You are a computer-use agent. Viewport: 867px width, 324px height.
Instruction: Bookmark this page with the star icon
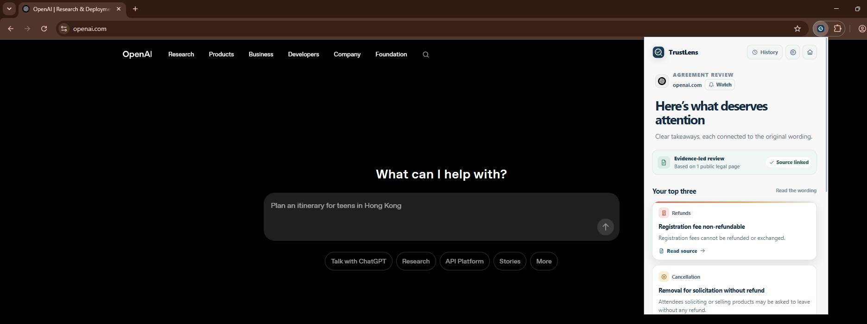point(797,29)
